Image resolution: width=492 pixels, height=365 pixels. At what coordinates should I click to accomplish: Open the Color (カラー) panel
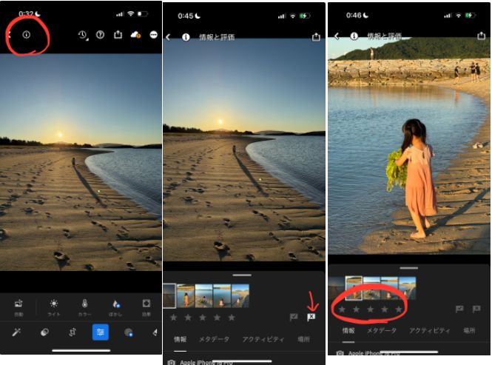point(84,307)
